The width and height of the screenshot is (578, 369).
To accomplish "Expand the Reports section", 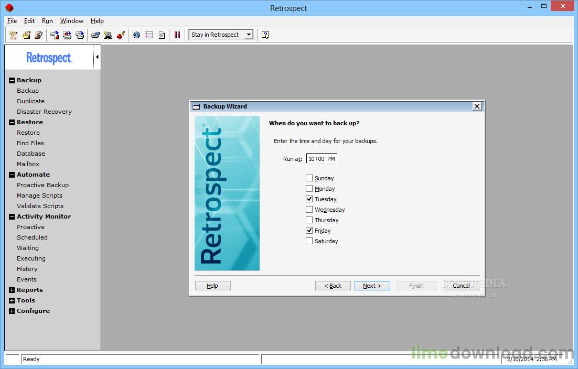I will (12, 290).
